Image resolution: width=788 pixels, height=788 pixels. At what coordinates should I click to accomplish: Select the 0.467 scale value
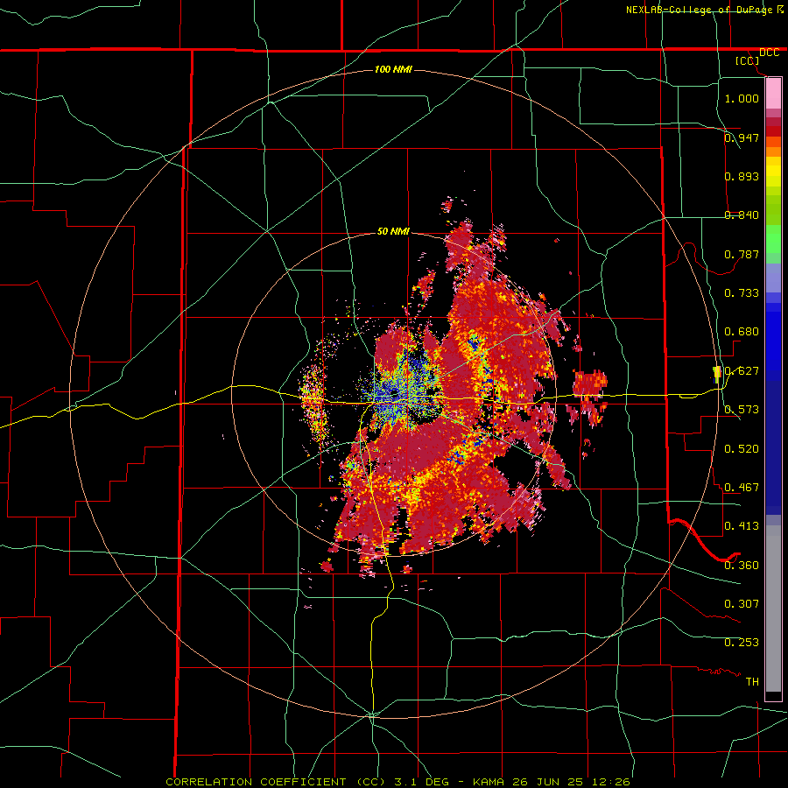click(742, 488)
